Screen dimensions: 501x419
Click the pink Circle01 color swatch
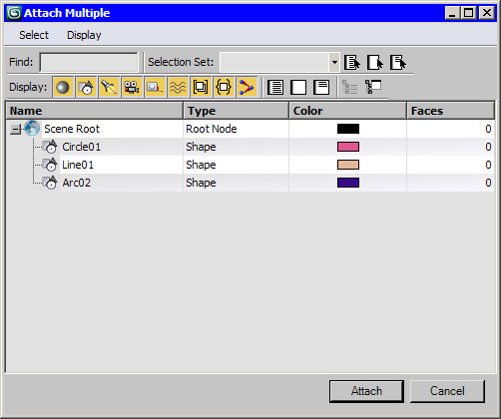(x=348, y=147)
